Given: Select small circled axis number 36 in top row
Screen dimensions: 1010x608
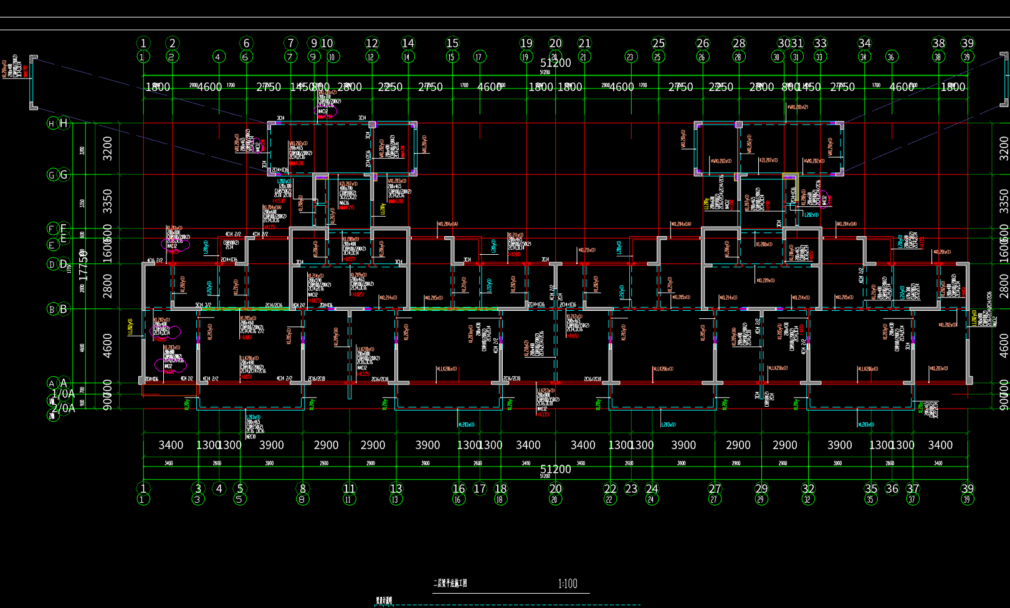Looking at the screenshot, I should 892,57.
